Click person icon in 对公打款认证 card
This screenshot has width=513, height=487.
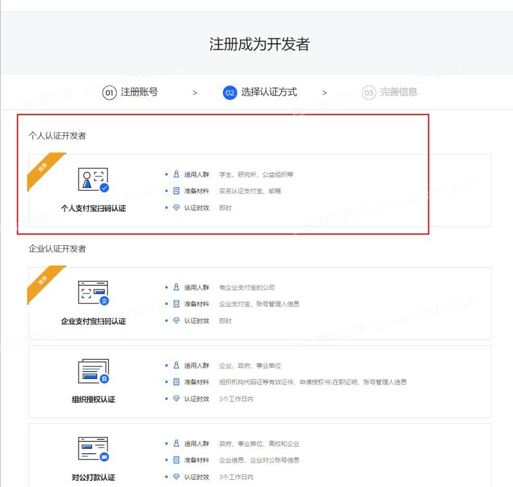(176, 443)
